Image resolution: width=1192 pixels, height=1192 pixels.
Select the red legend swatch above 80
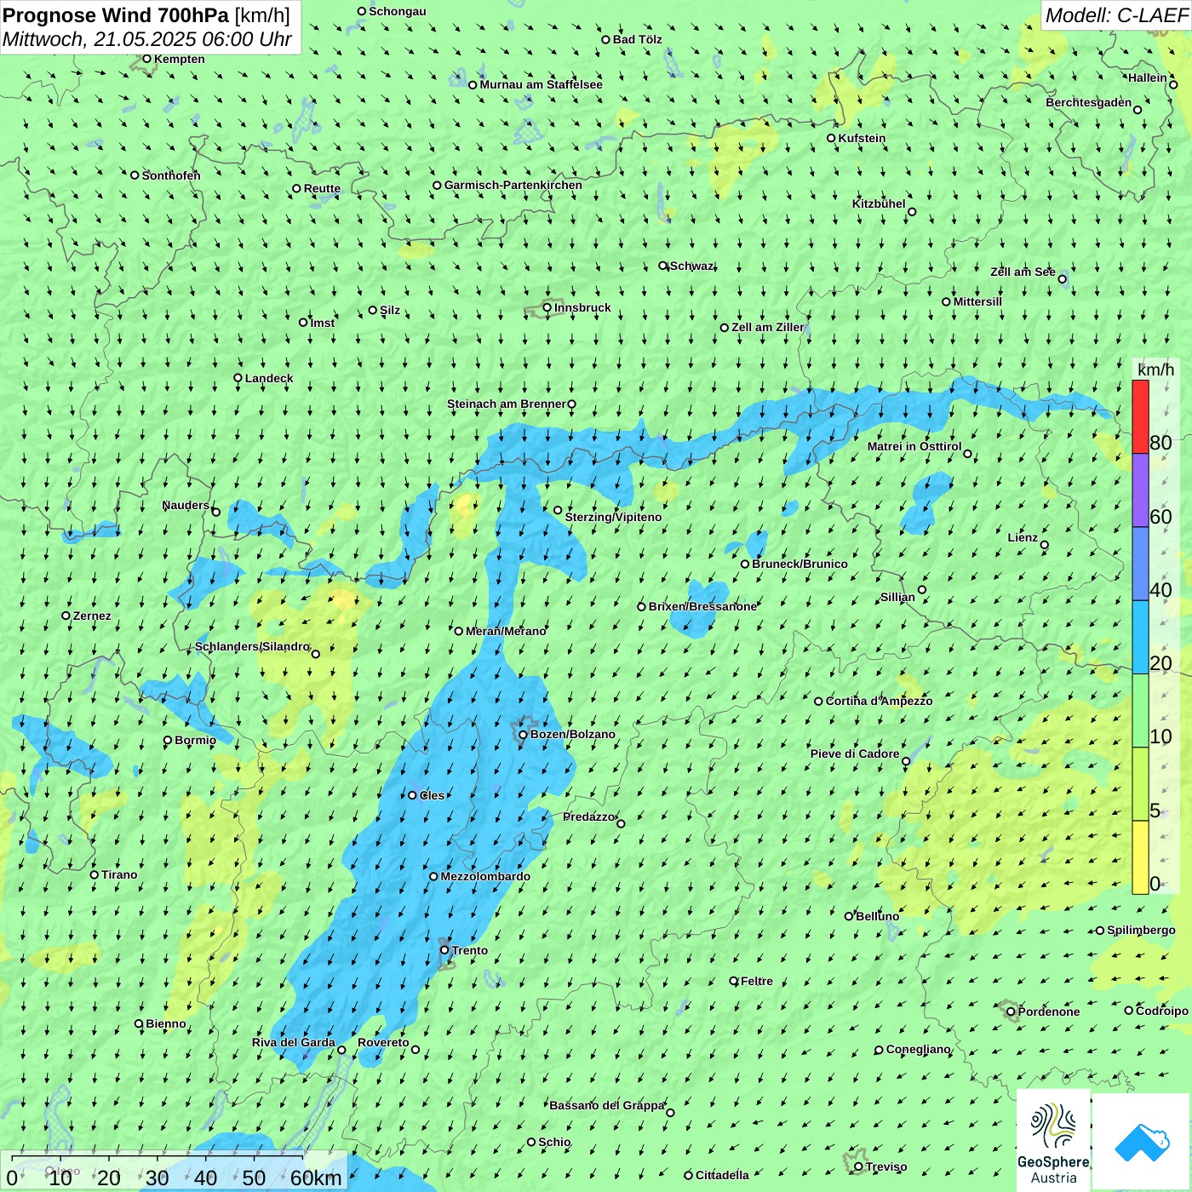(x=1140, y=416)
